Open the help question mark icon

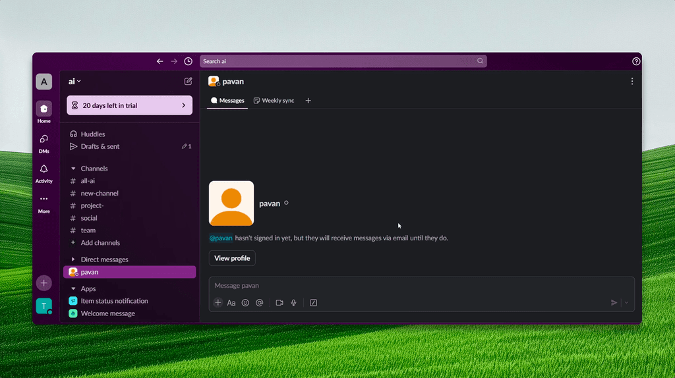(x=636, y=61)
